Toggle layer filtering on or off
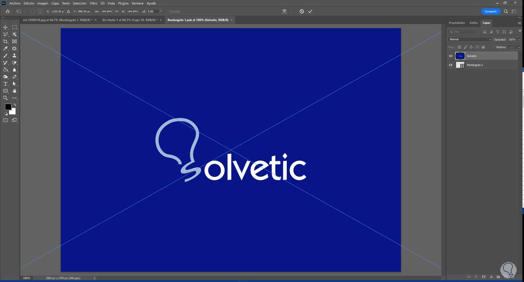Screen dimensions: 524x282 520,31
